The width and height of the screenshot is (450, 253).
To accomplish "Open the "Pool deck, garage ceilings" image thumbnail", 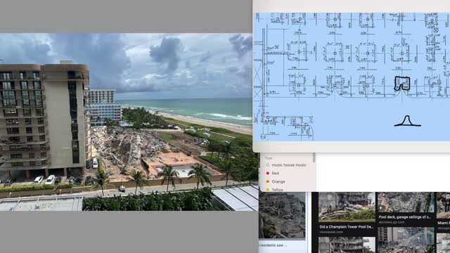I will [x=406, y=202].
